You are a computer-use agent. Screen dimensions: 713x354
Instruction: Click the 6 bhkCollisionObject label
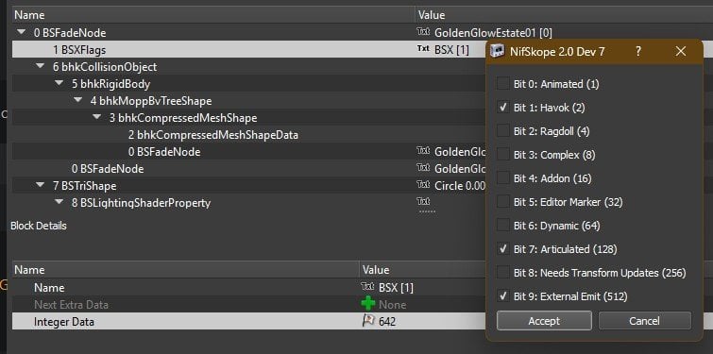(105, 67)
